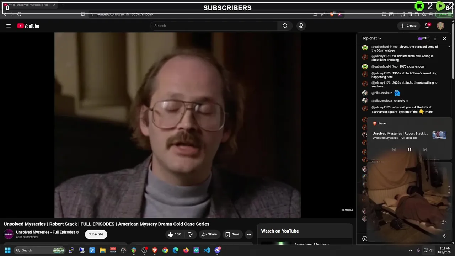Click the 0XP points badge in chat
Viewport: 455px width, 256px height.
point(423,38)
